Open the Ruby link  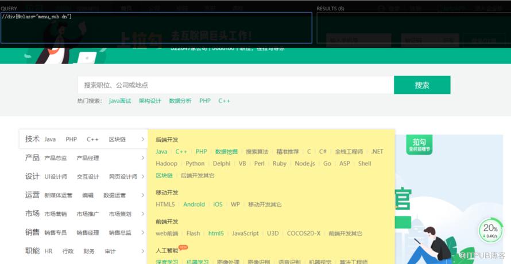(280, 164)
